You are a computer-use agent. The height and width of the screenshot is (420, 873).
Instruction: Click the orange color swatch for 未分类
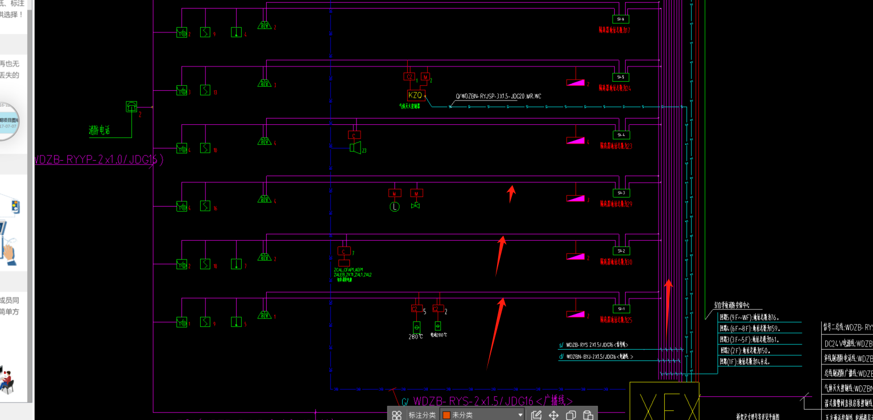(446, 415)
